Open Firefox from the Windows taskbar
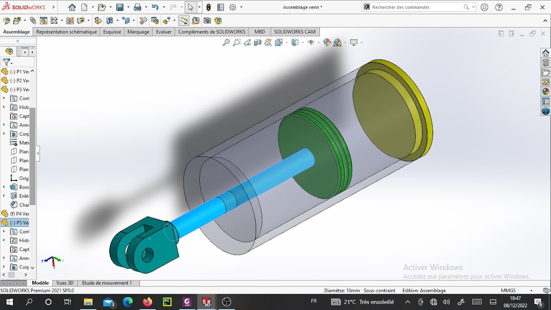 point(148,302)
